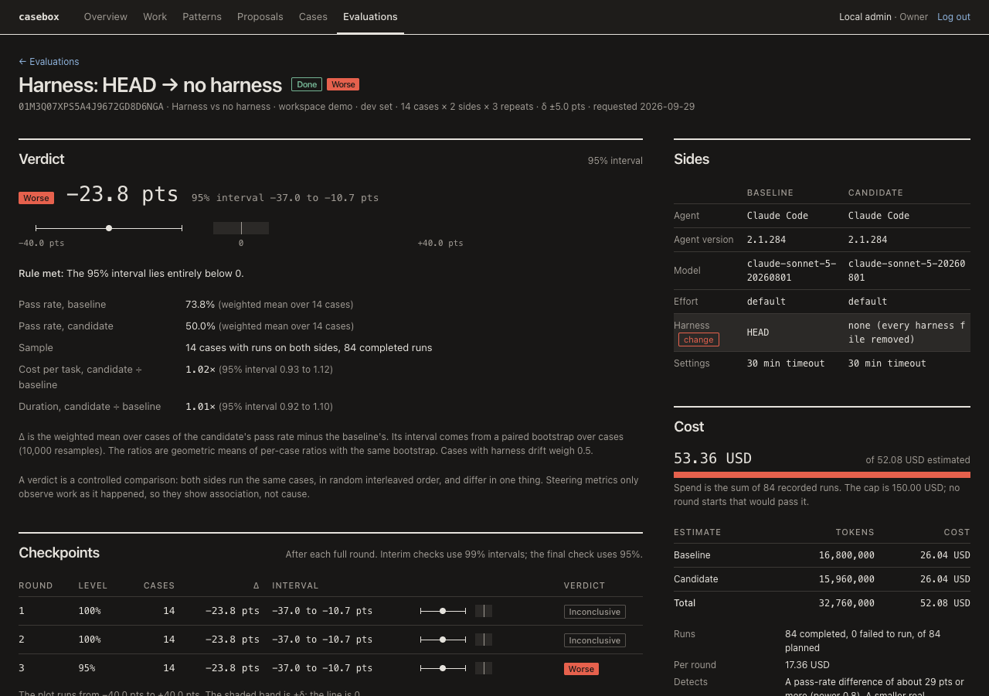Open the Patterns tab

click(x=202, y=16)
